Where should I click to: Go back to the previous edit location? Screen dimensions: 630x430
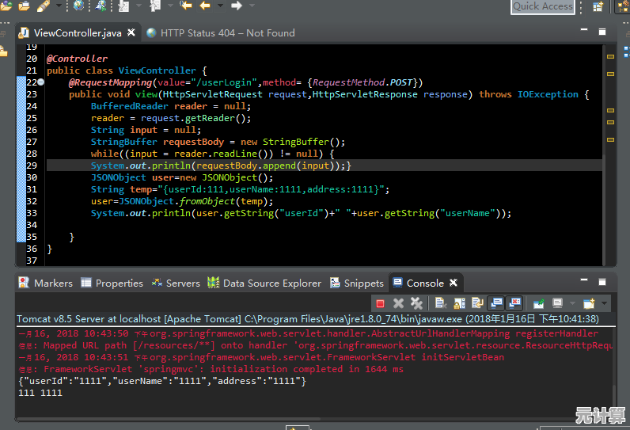click(186, 6)
